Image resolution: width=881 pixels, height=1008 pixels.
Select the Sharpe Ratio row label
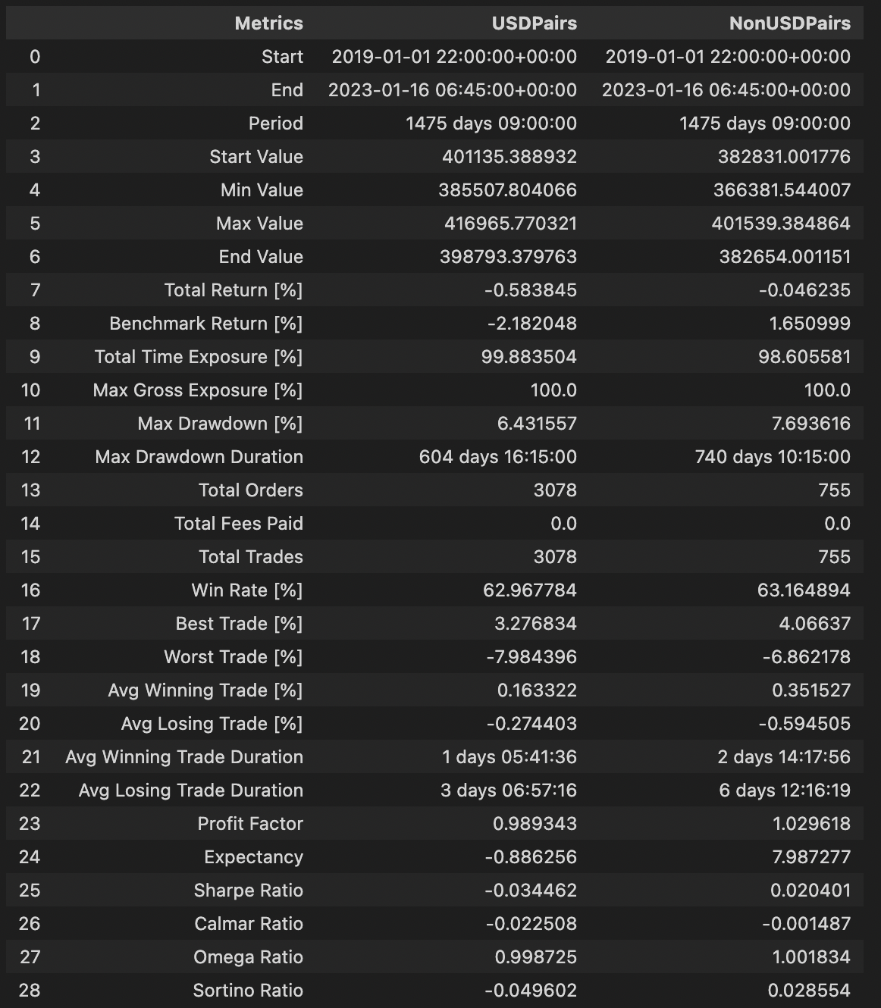(x=248, y=891)
